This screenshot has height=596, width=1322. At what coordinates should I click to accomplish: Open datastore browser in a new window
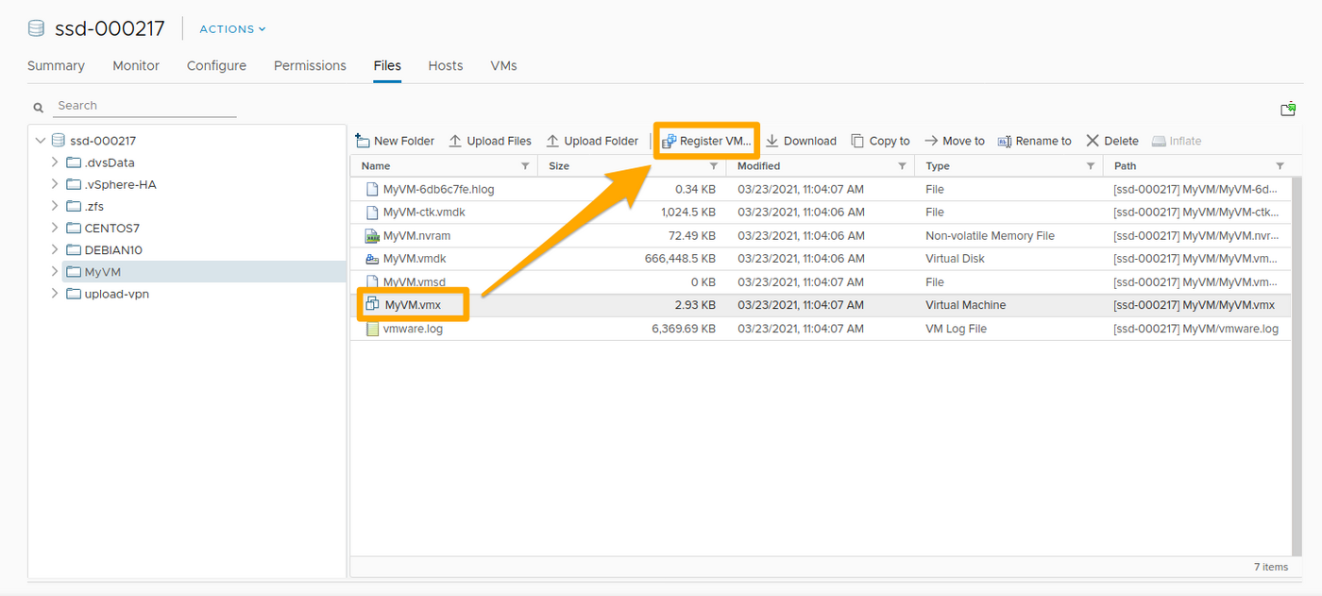point(1288,109)
